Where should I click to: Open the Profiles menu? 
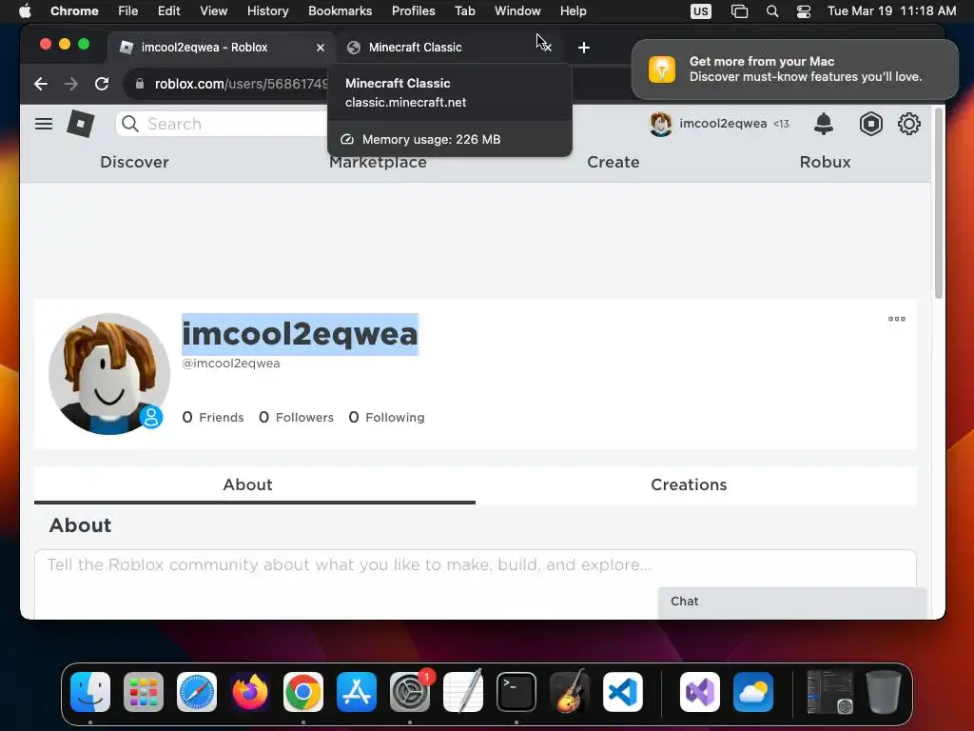[413, 11]
